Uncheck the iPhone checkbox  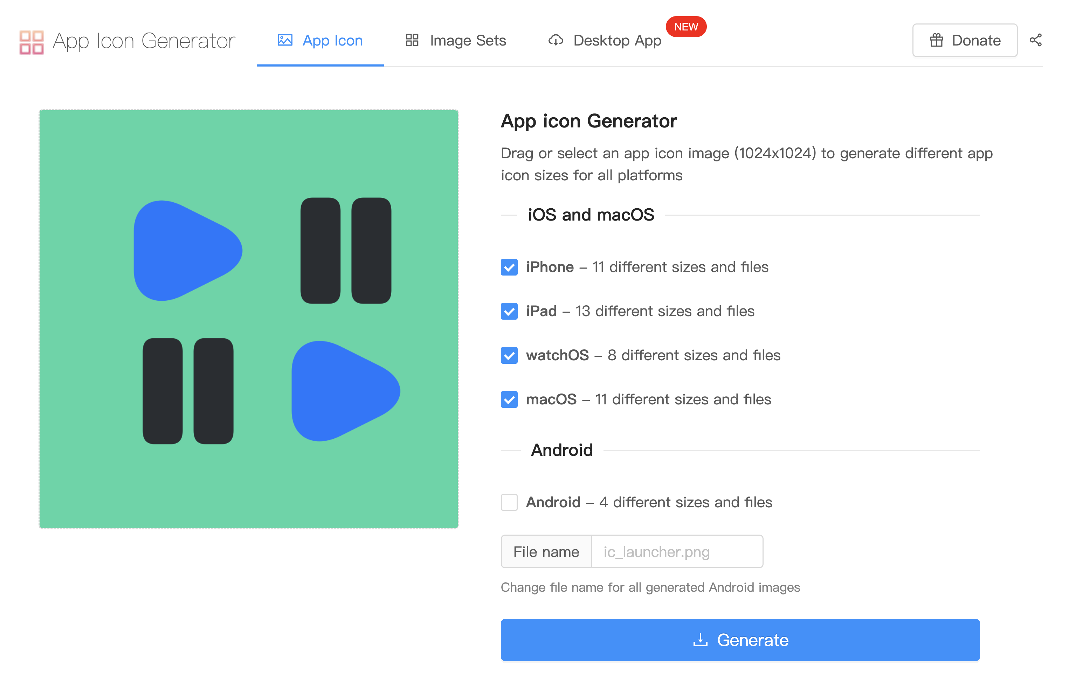509,267
